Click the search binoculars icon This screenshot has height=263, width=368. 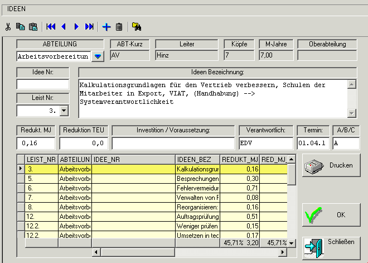pyautogui.click(x=137, y=27)
